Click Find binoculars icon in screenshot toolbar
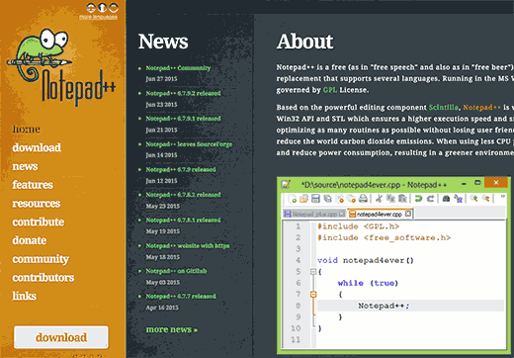 [446, 199]
